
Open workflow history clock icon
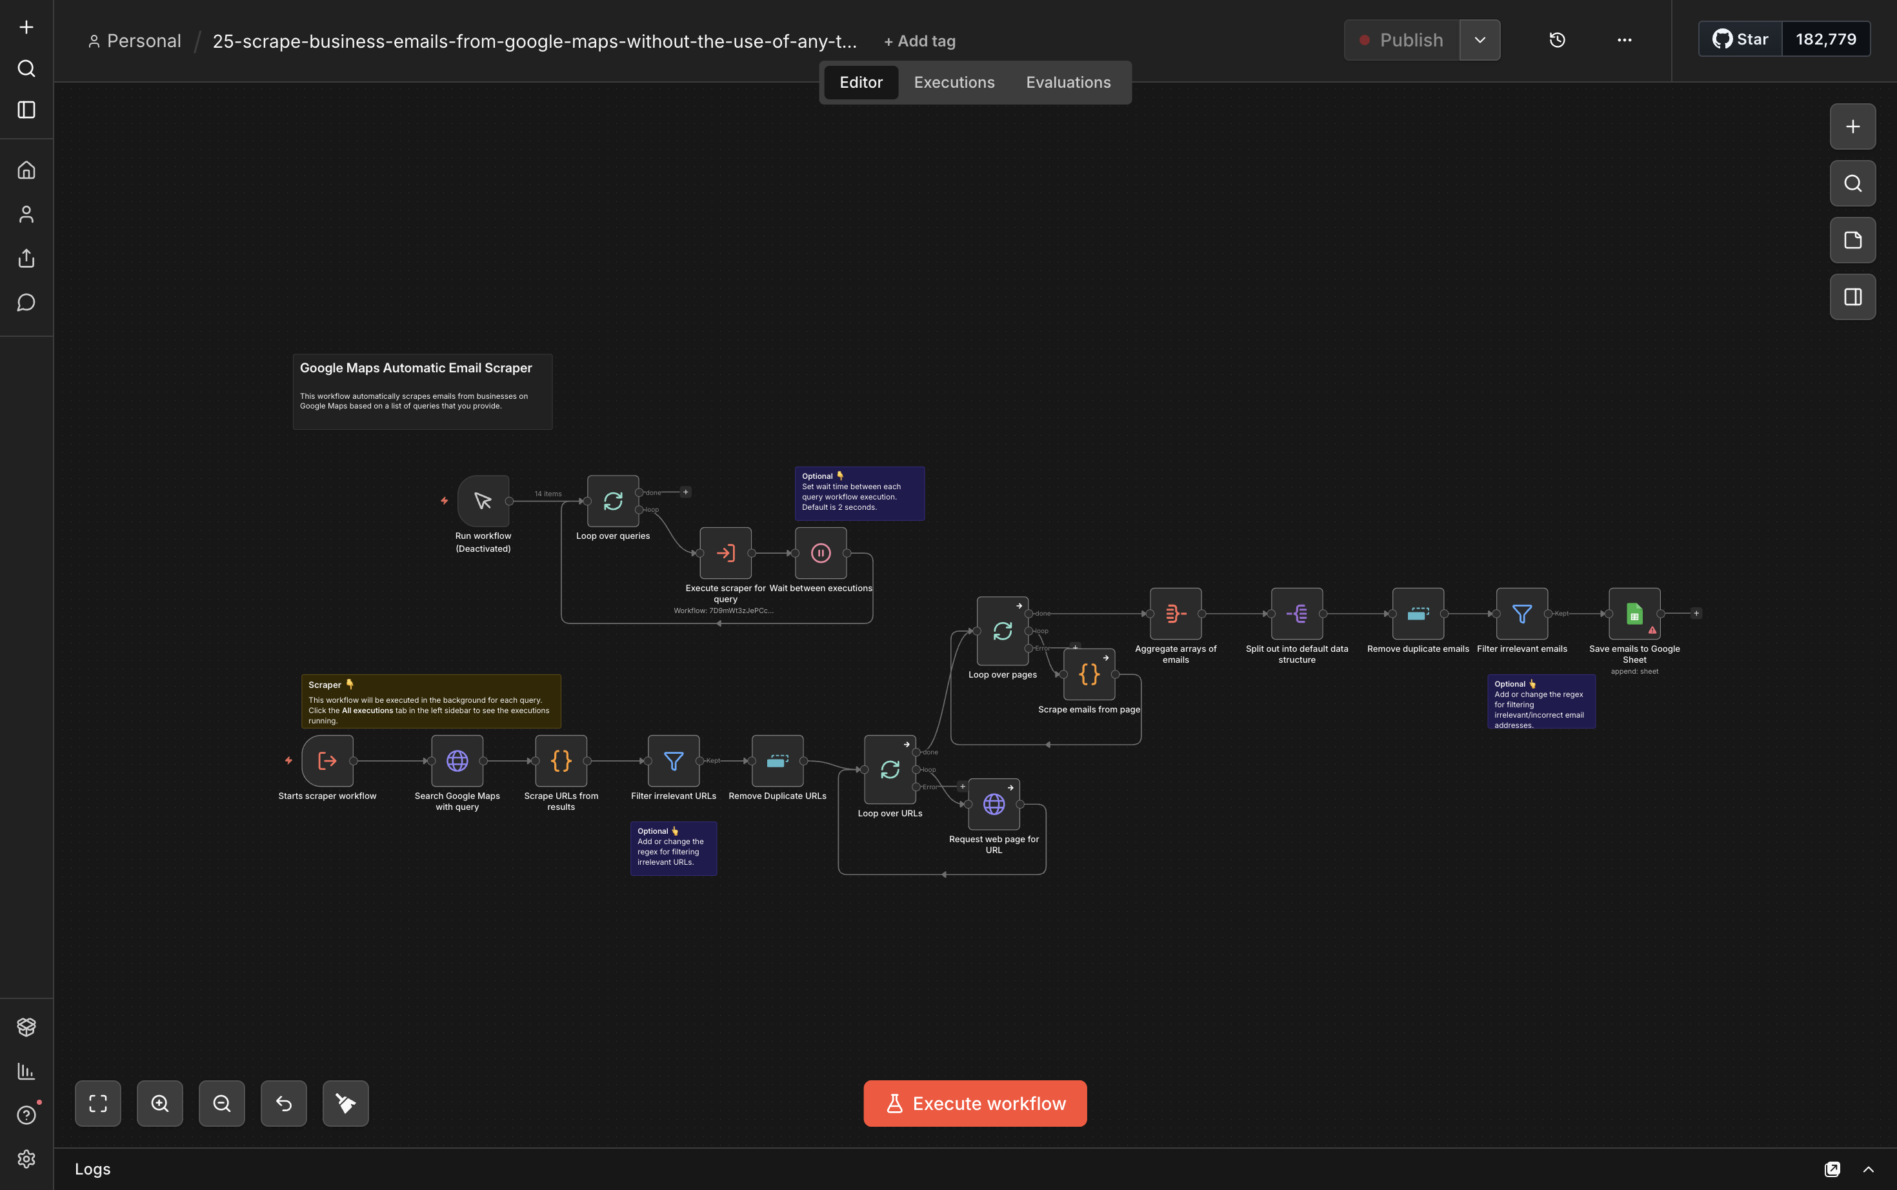(x=1557, y=40)
